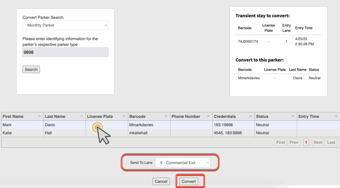This screenshot has height=188, width=340.
Task: Click the Prev page button
Action: click(294, 142)
